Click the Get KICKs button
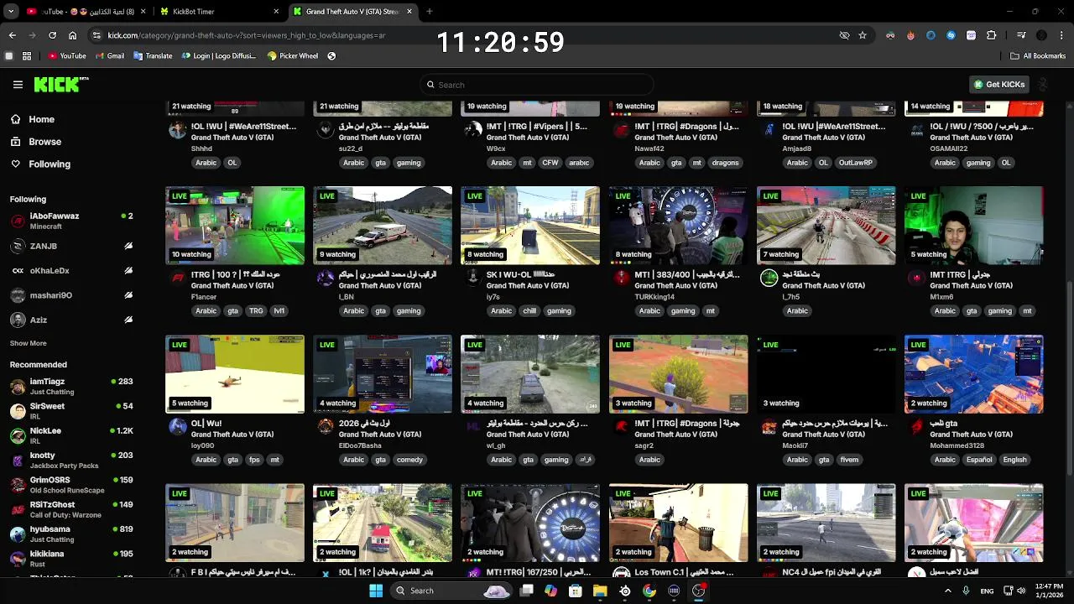This screenshot has height=604, width=1074. [x=998, y=85]
